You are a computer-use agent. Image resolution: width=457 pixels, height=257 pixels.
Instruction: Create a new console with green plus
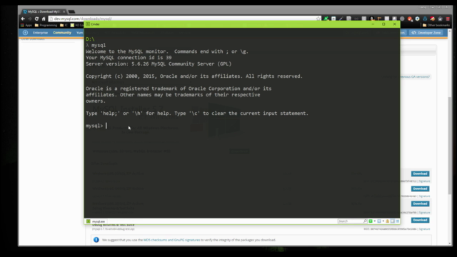(x=371, y=221)
